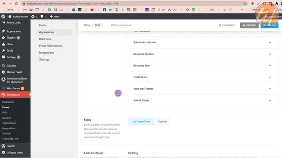Select Custom fonts option
The width and height of the screenshot is (282, 158).
(162, 122)
